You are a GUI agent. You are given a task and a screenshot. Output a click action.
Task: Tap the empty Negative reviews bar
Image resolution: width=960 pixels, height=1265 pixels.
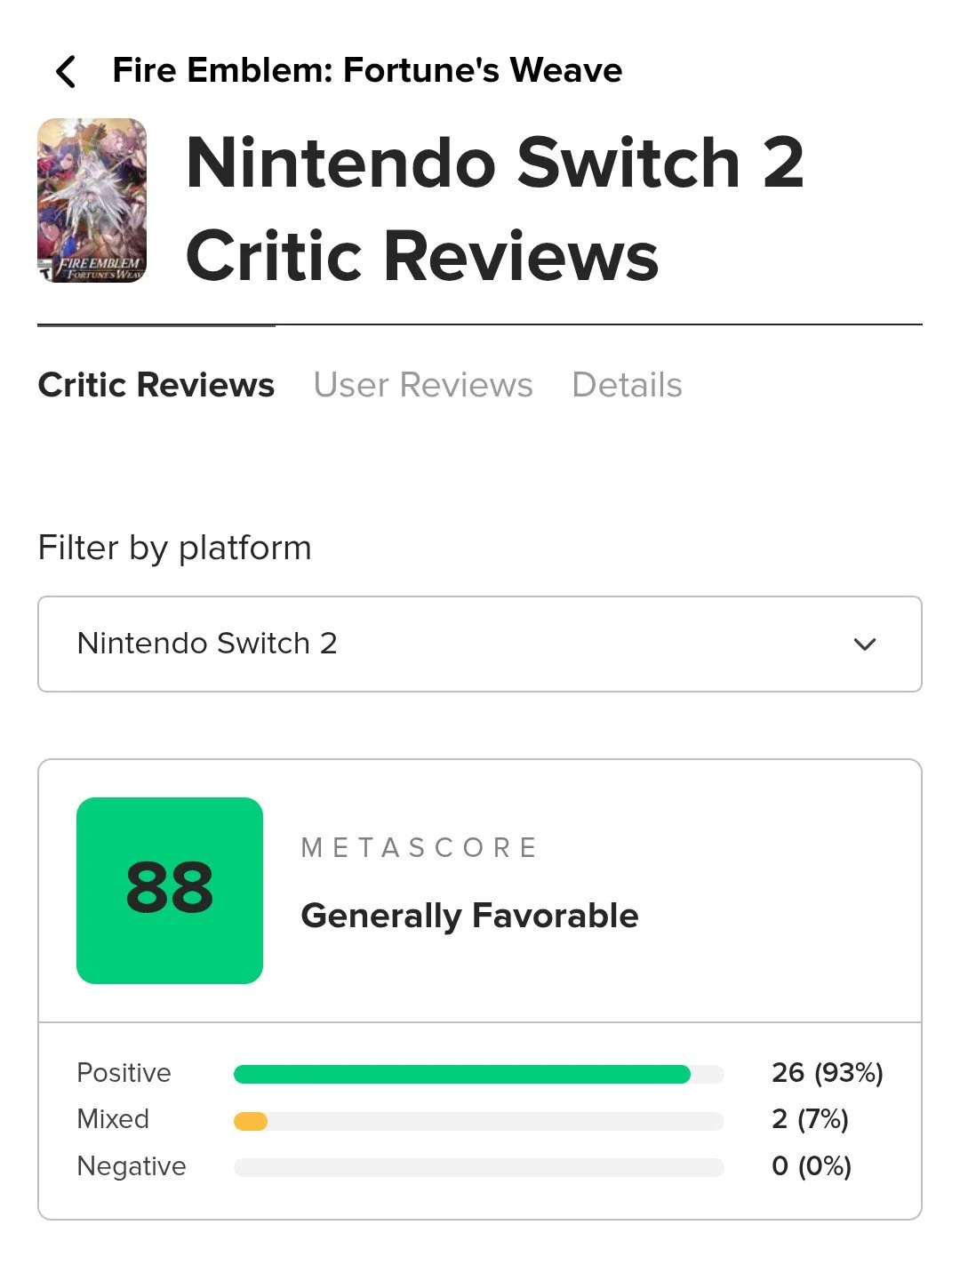click(478, 1167)
